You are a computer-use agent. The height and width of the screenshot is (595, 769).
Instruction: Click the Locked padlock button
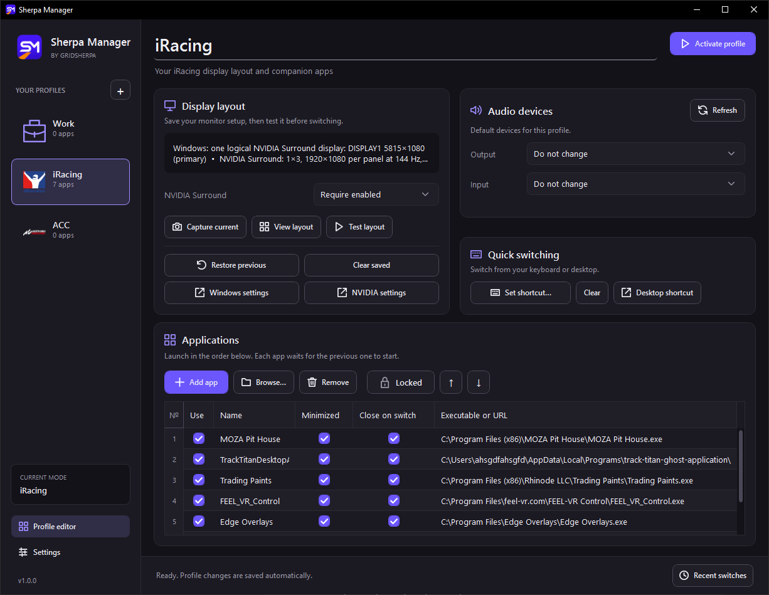(x=400, y=382)
